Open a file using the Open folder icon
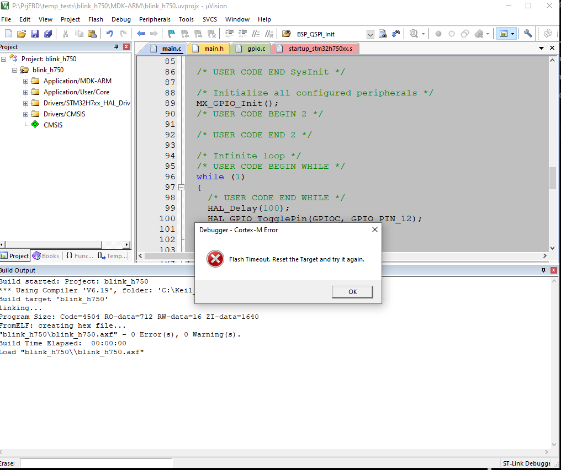Viewport: 561px width, 470px height. coord(22,33)
